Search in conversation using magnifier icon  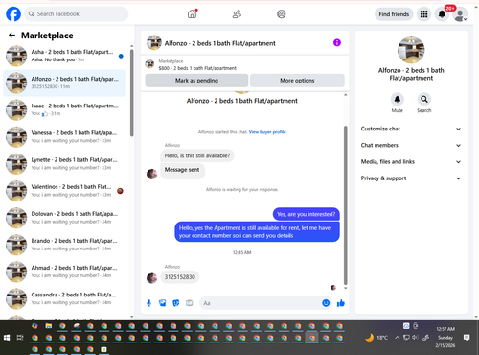[x=424, y=100]
